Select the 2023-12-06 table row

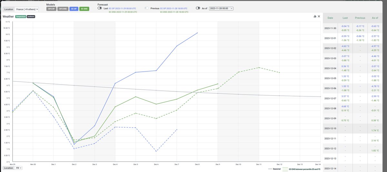pos(353,88)
